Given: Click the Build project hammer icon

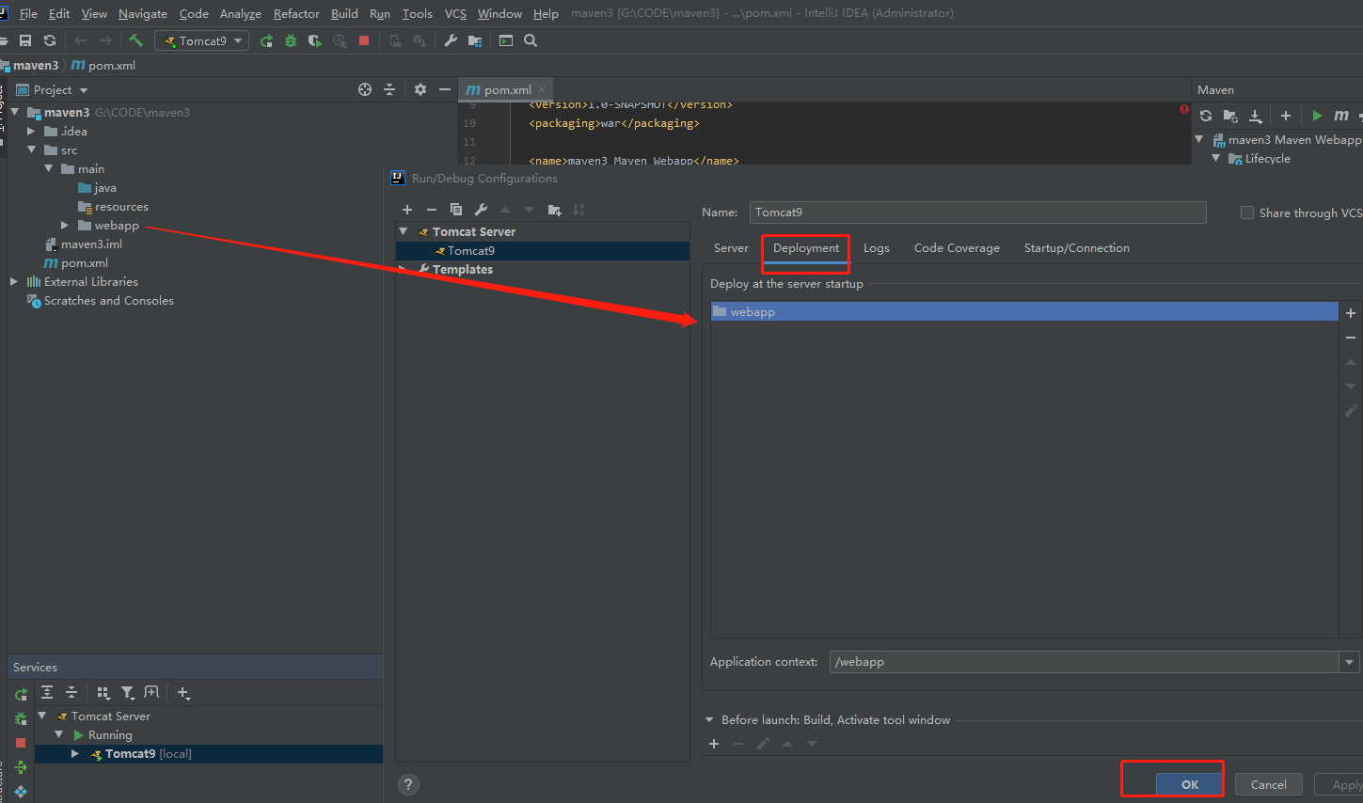Looking at the screenshot, I should [135, 40].
